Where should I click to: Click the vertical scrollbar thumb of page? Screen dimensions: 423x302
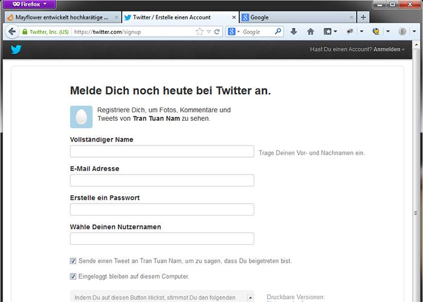[x=416, y=213]
